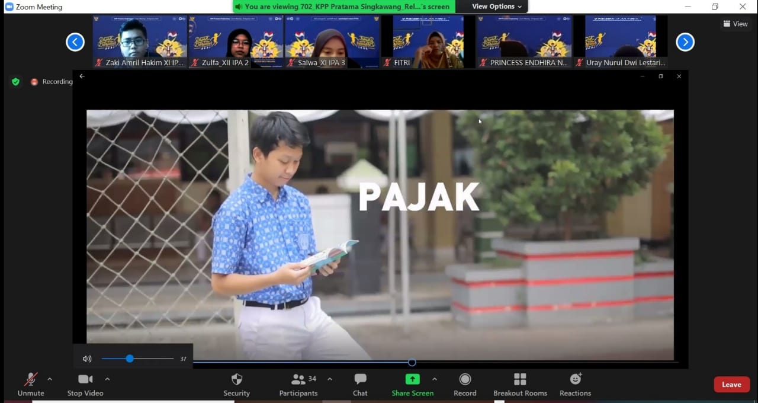
Task: Click the speaker volume icon in video player
Action: pyautogui.click(x=87, y=359)
